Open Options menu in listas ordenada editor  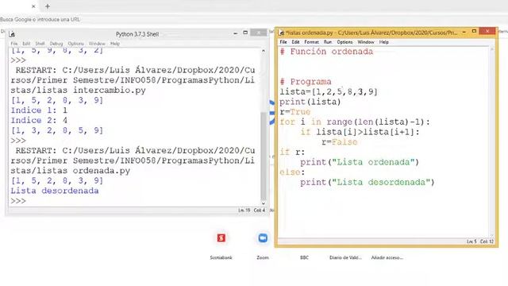[x=344, y=42]
